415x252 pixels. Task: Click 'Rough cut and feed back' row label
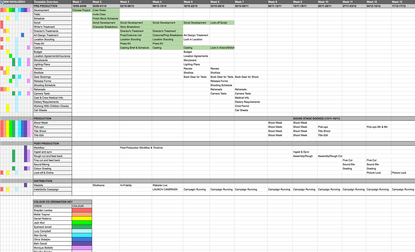pos(52,156)
